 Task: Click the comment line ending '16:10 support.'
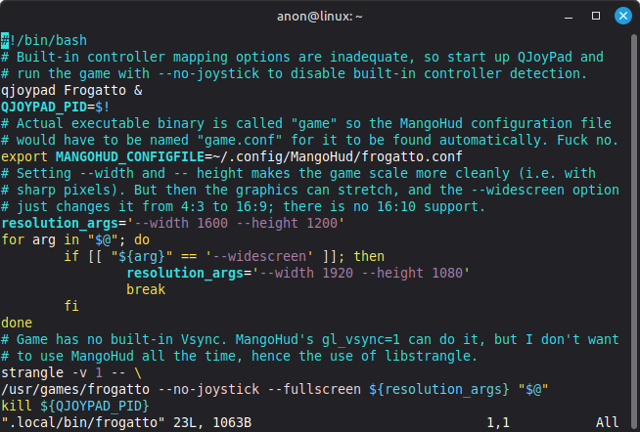click(244, 206)
